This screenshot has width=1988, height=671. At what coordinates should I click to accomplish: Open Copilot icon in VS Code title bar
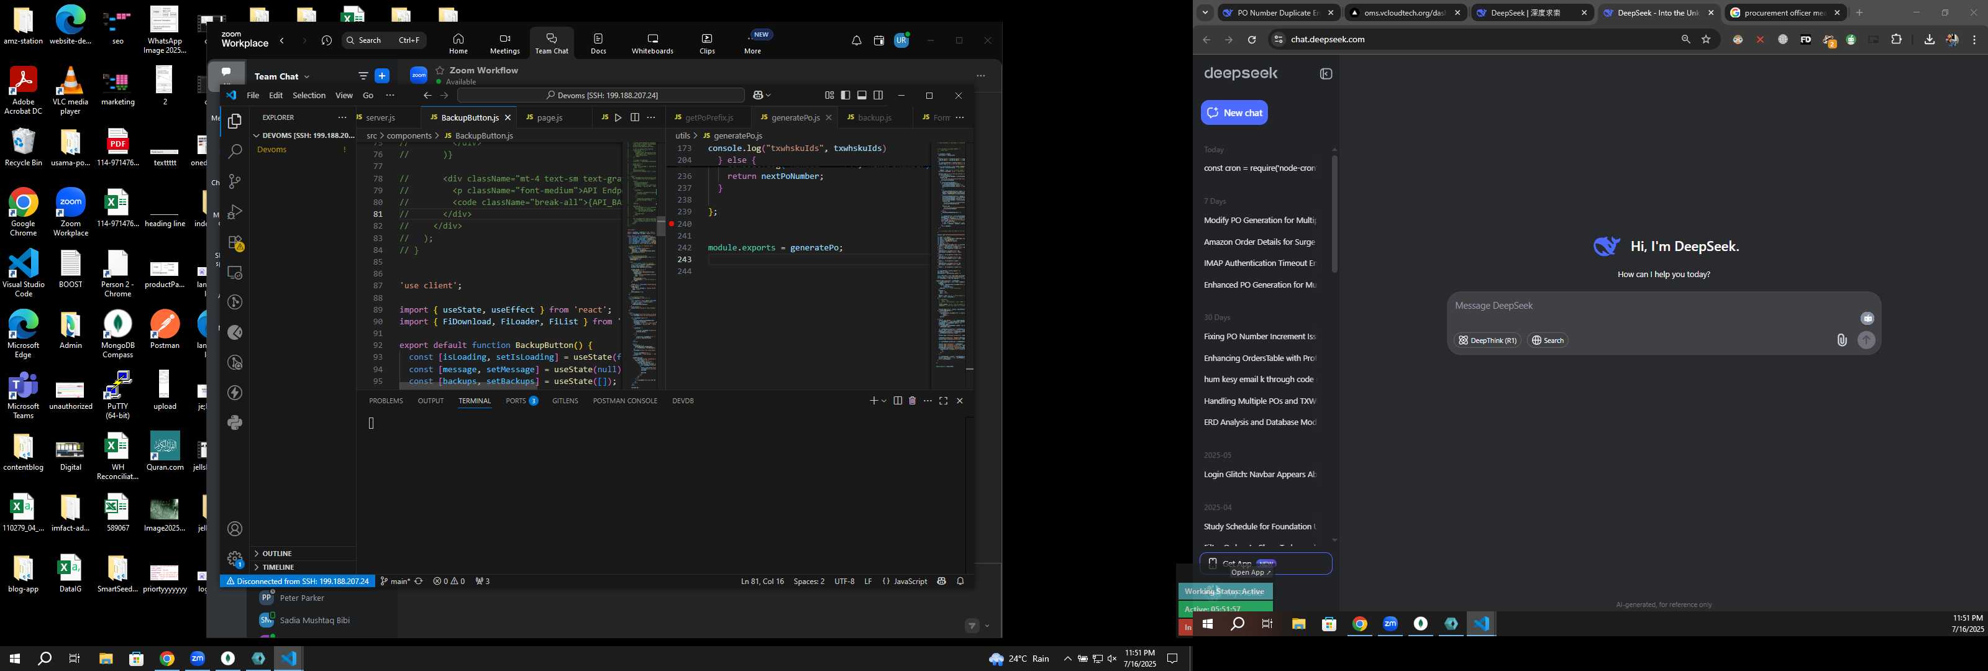click(x=759, y=95)
